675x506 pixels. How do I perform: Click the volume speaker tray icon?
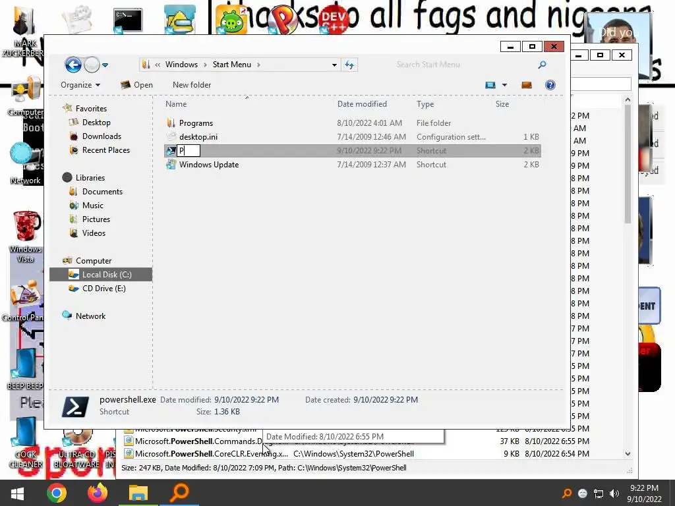coord(614,493)
